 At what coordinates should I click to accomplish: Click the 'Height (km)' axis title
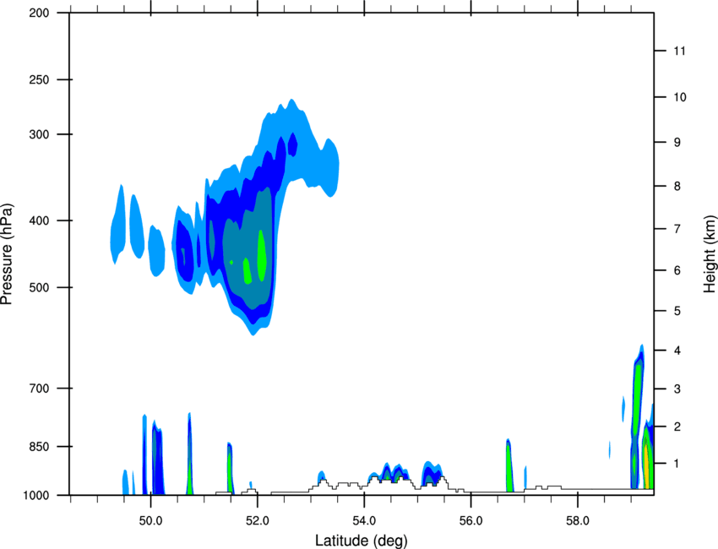click(x=709, y=253)
